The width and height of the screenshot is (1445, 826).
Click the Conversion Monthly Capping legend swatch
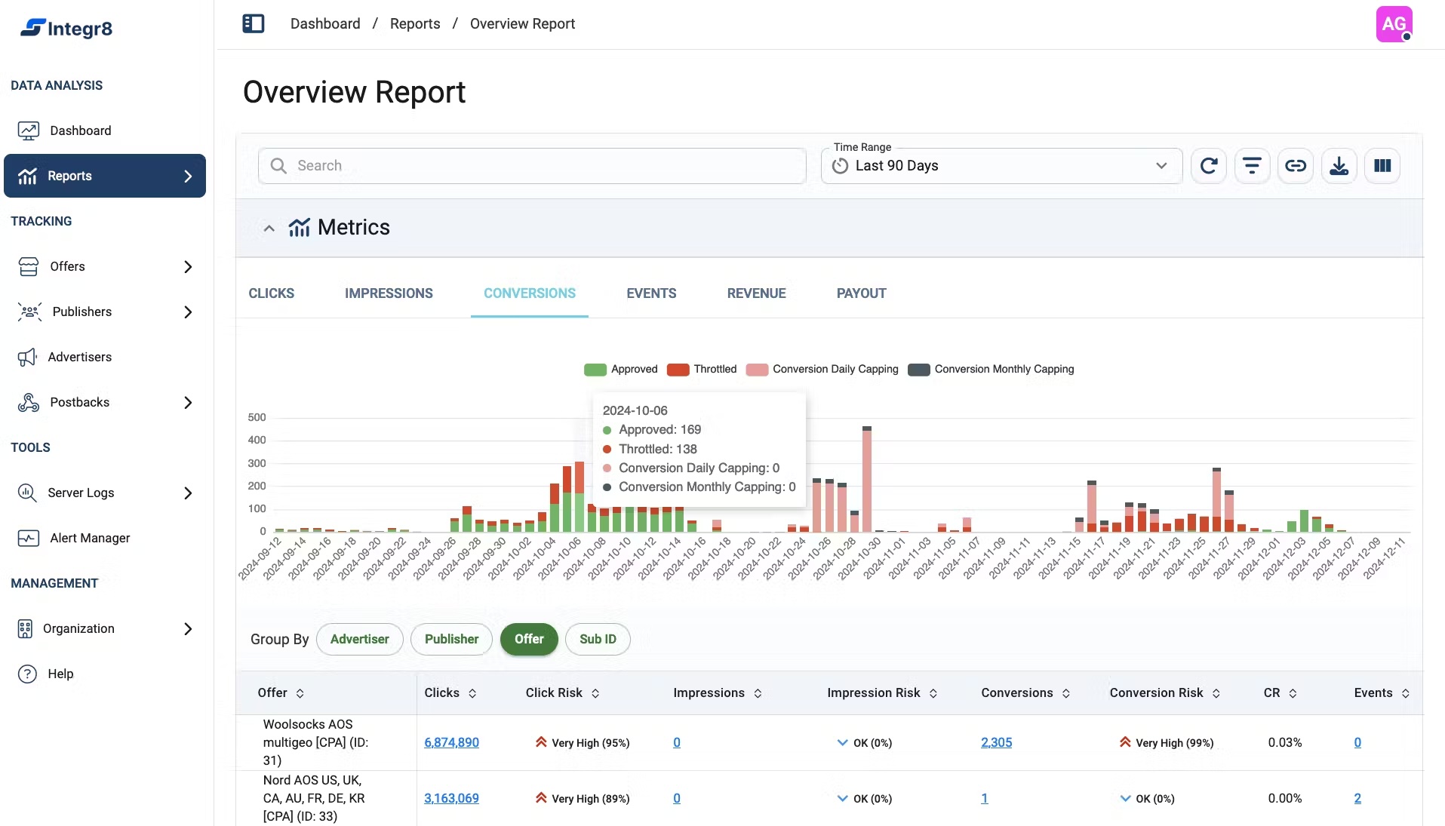[x=918, y=370]
